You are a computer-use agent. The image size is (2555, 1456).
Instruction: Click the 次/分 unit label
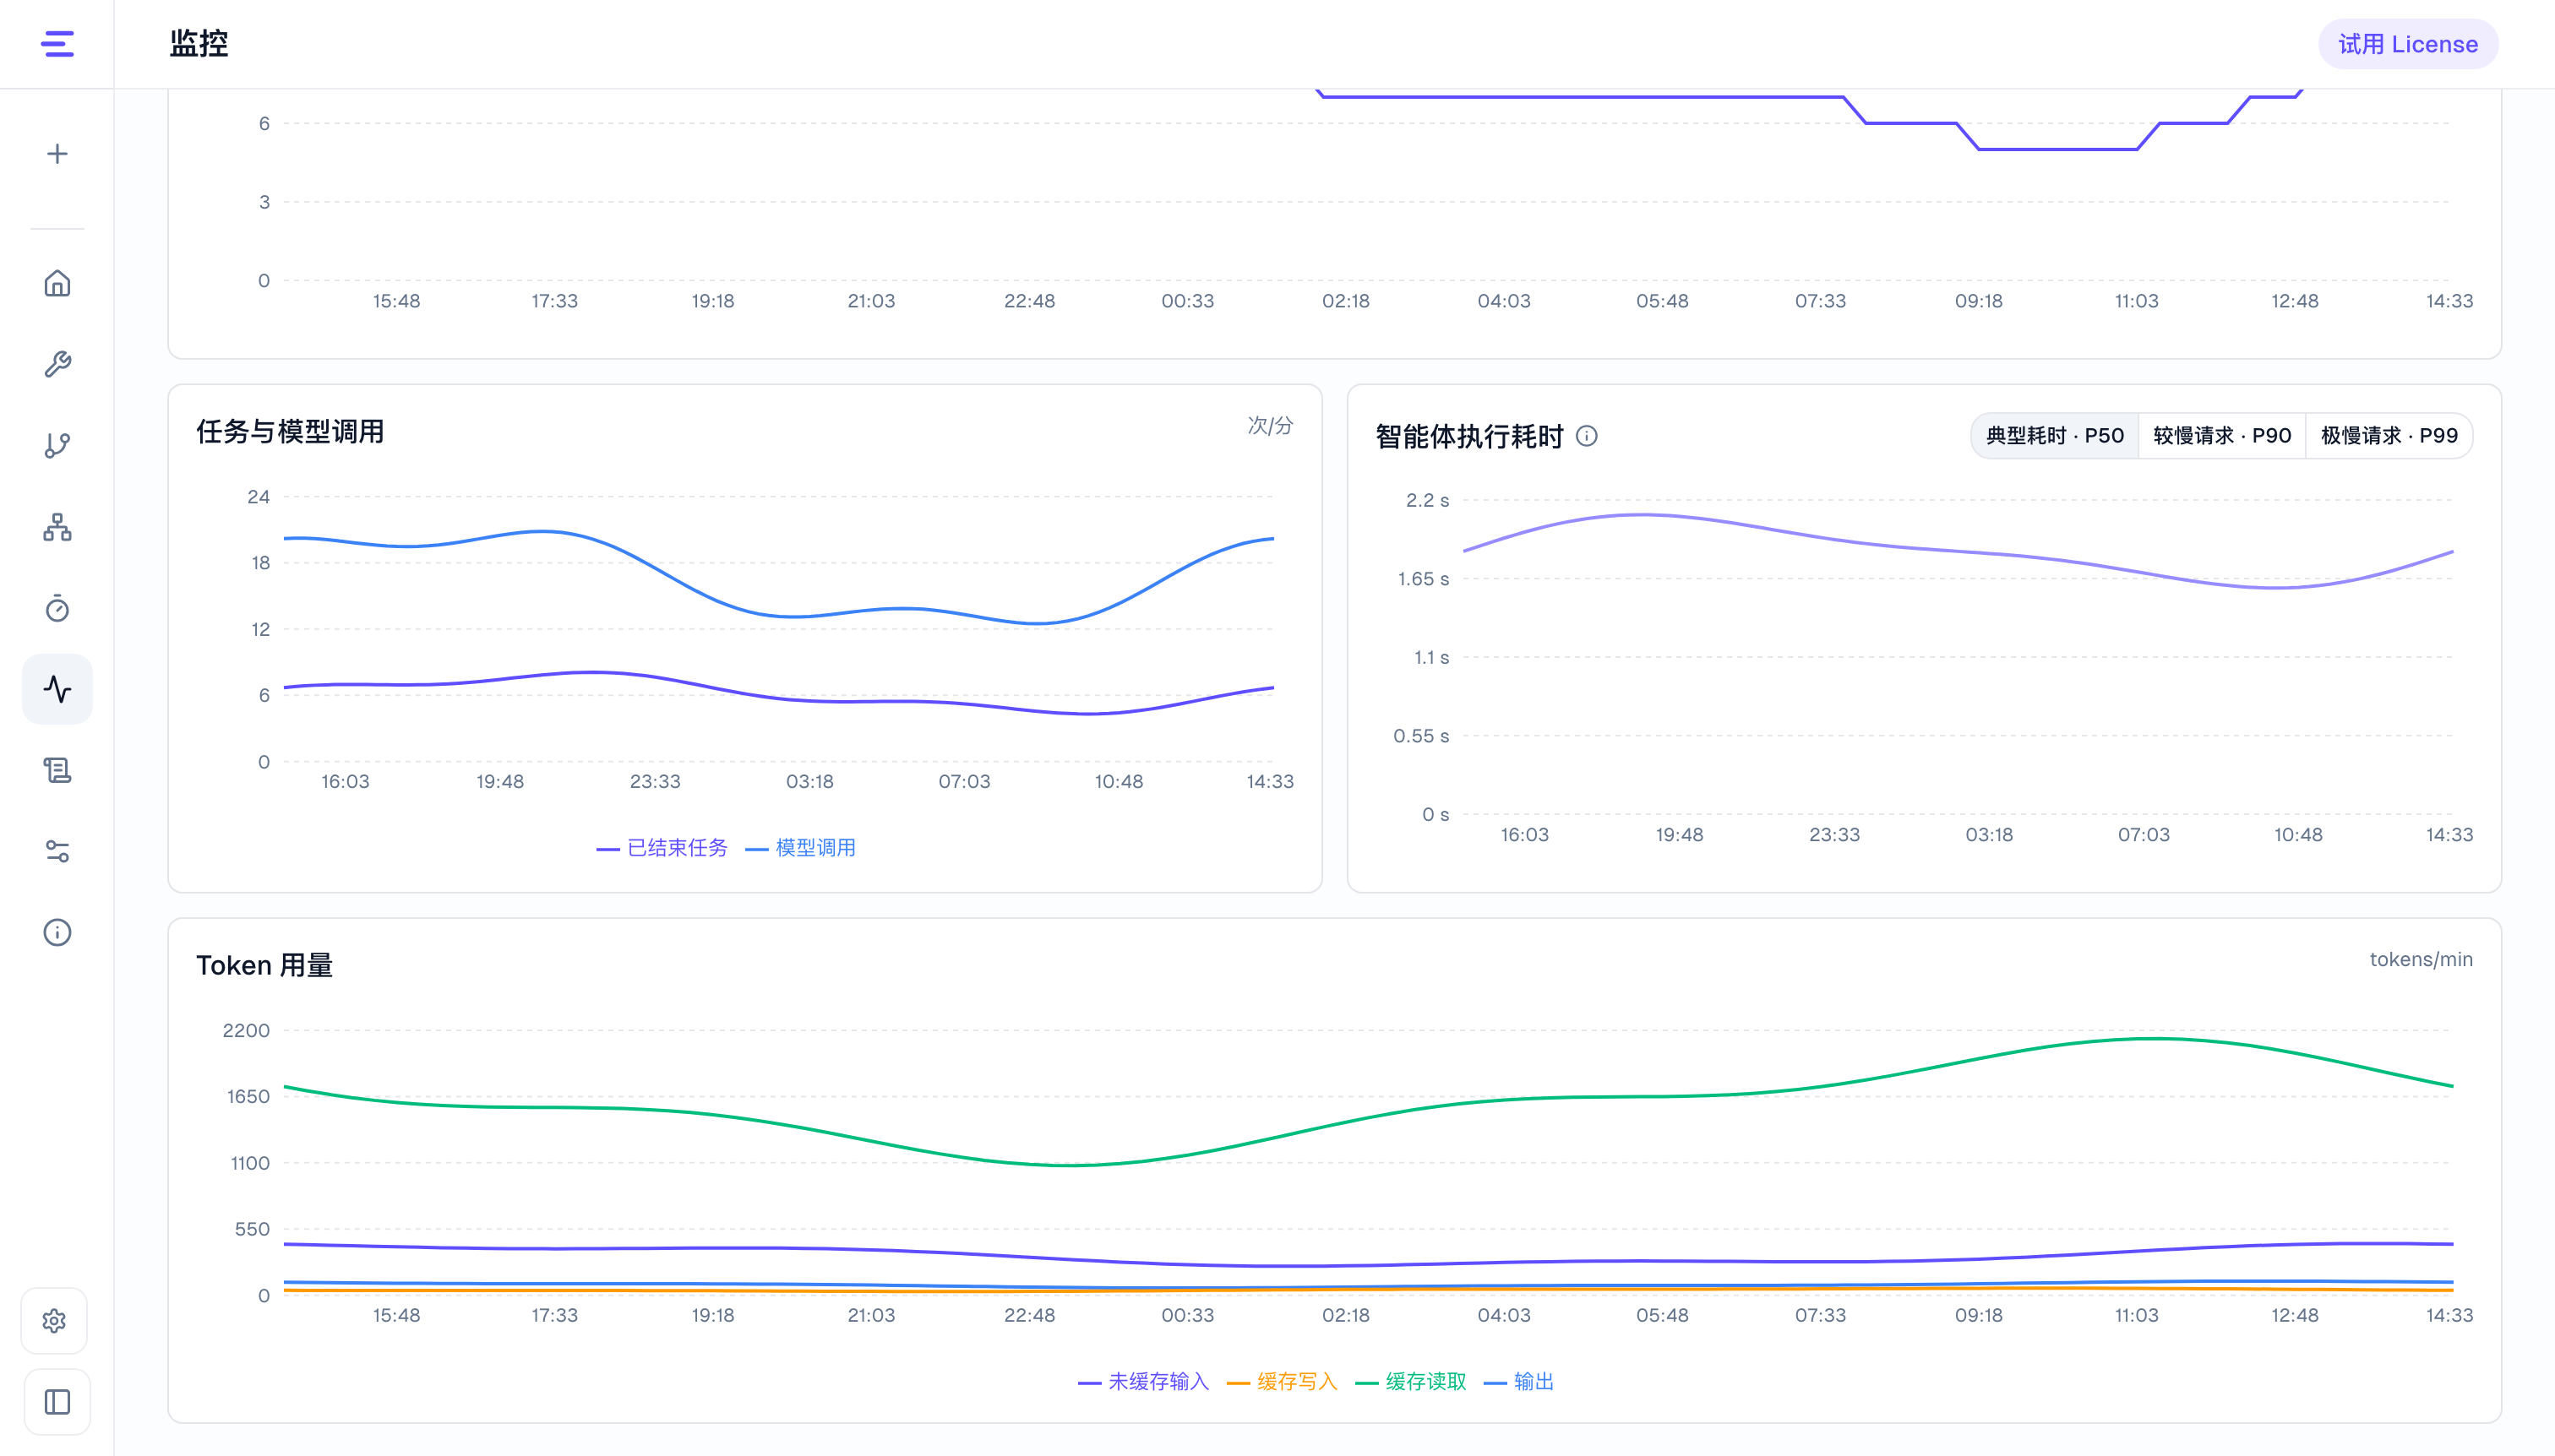pyautogui.click(x=1271, y=426)
